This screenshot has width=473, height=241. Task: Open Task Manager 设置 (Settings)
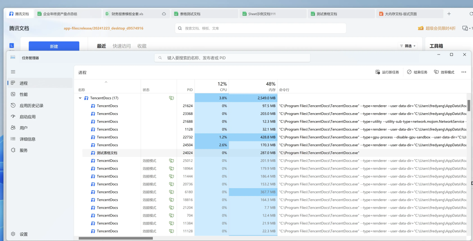(x=40, y=234)
